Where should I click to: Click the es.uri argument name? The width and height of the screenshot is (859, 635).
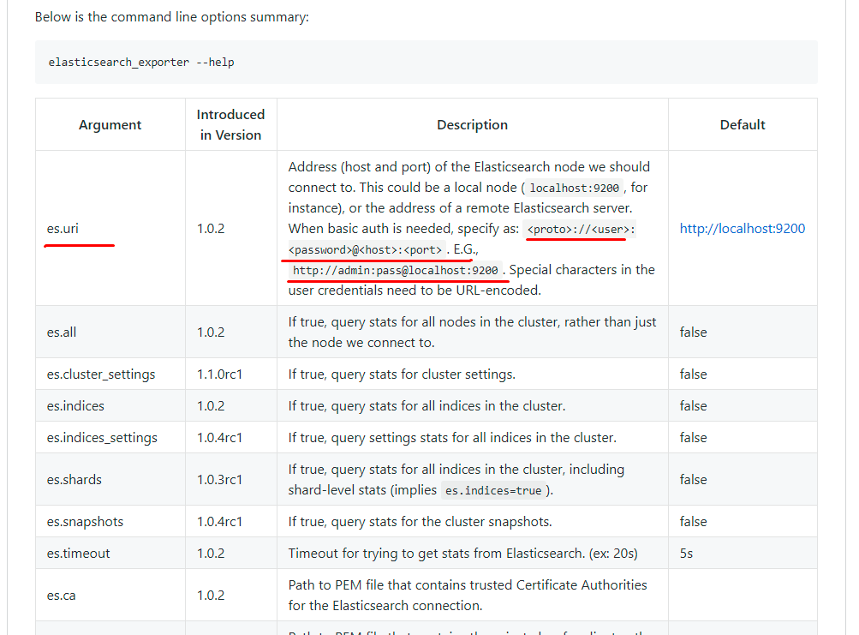click(63, 229)
